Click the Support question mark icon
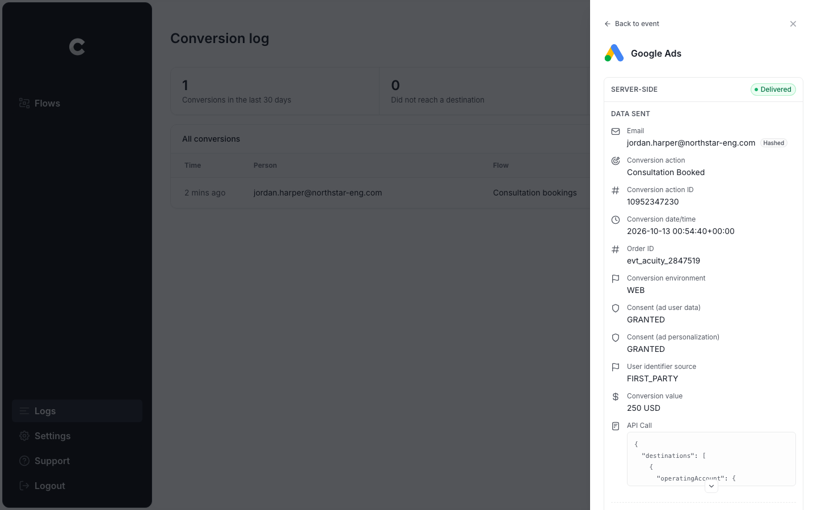 click(x=24, y=461)
